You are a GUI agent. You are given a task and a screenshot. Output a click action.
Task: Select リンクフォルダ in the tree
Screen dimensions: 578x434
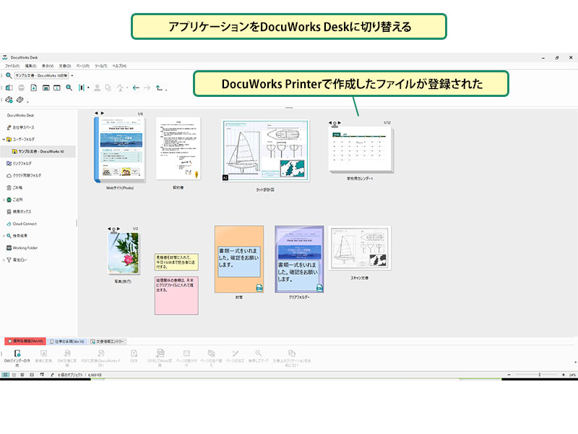(20, 163)
